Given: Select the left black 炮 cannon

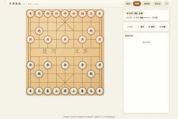Looking at the screenshot, I should [x=39, y=74].
